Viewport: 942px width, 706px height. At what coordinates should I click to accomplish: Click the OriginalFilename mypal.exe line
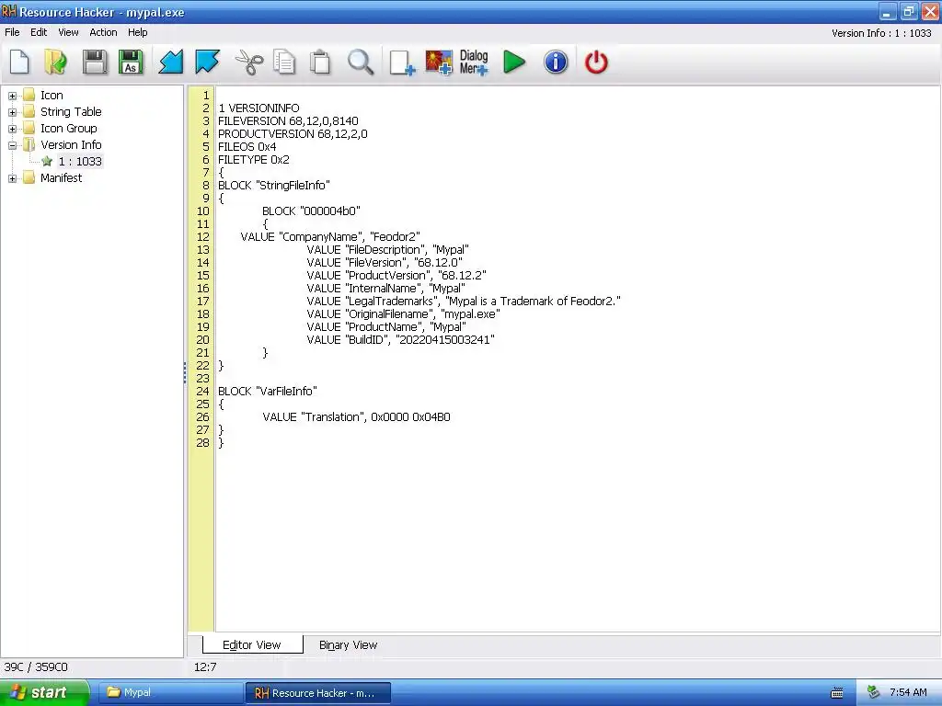point(403,314)
